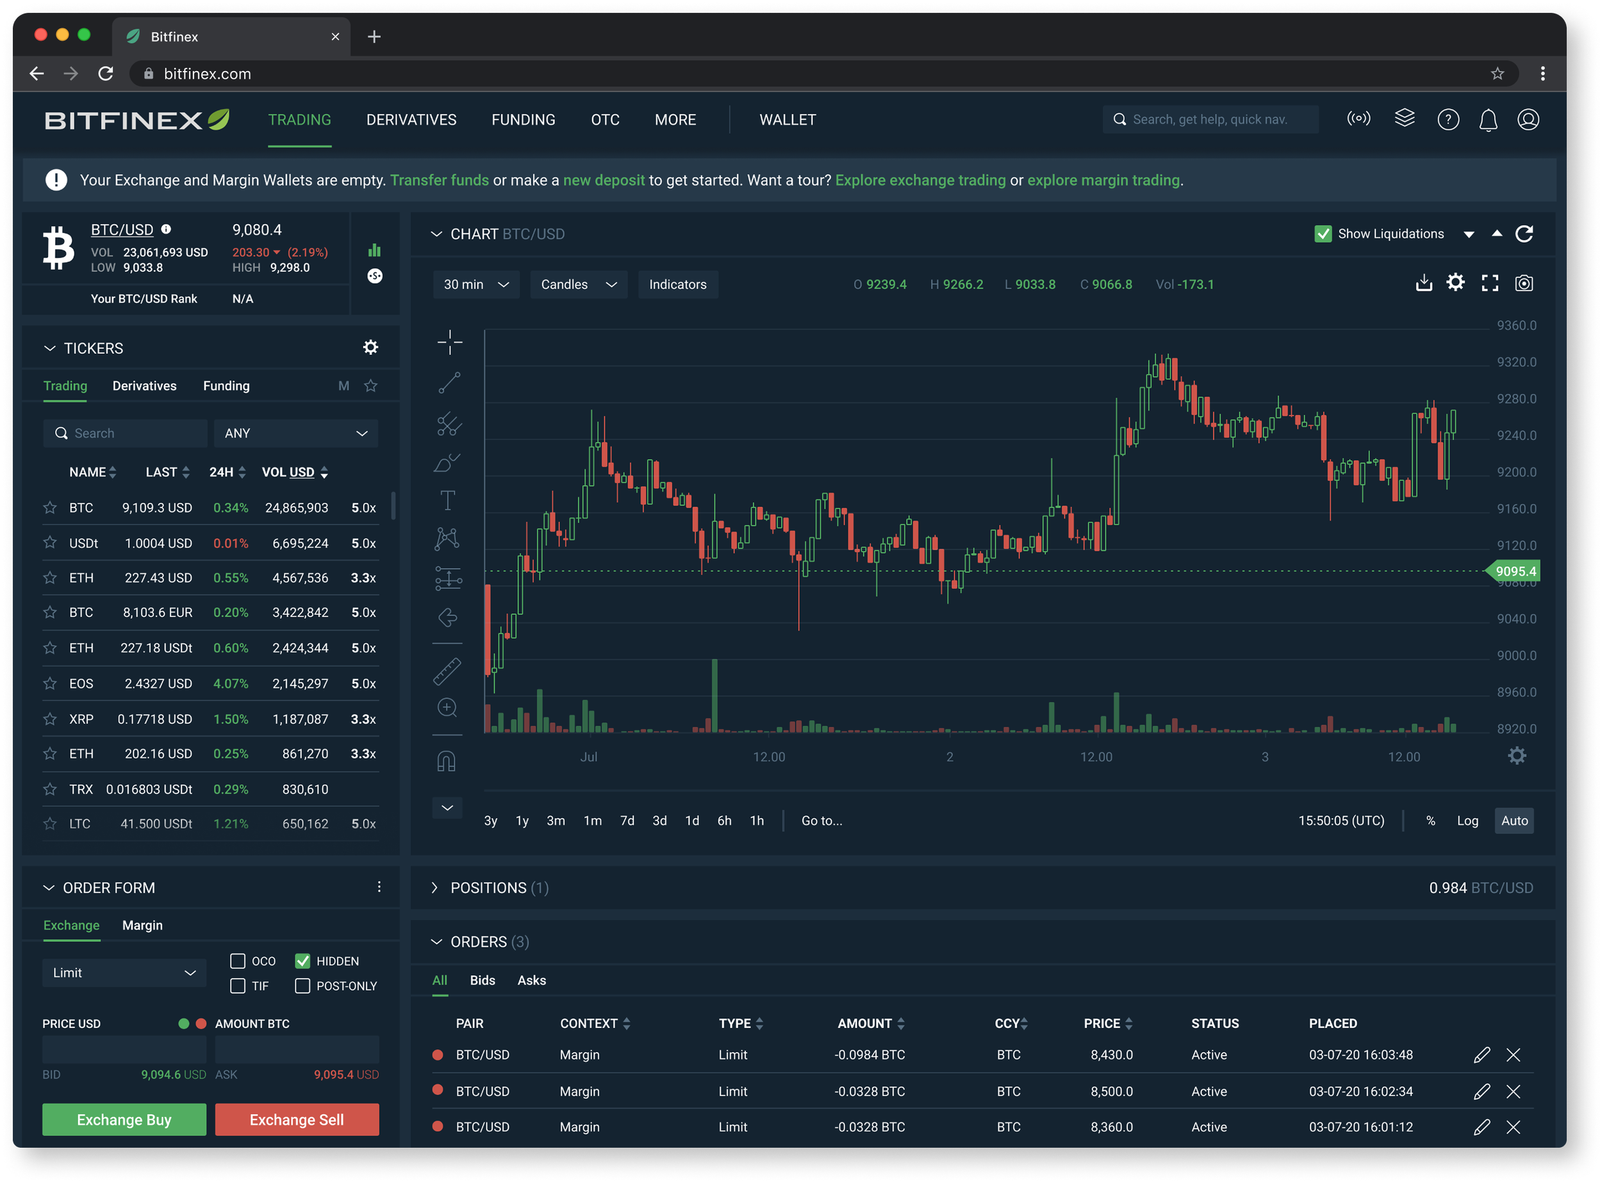Screen dimensions: 1602x1183
Task: Collapse the ORDERS panel
Action: coord(436,942)
